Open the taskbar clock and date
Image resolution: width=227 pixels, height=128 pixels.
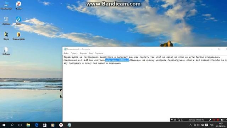click(x=221, y=125)
